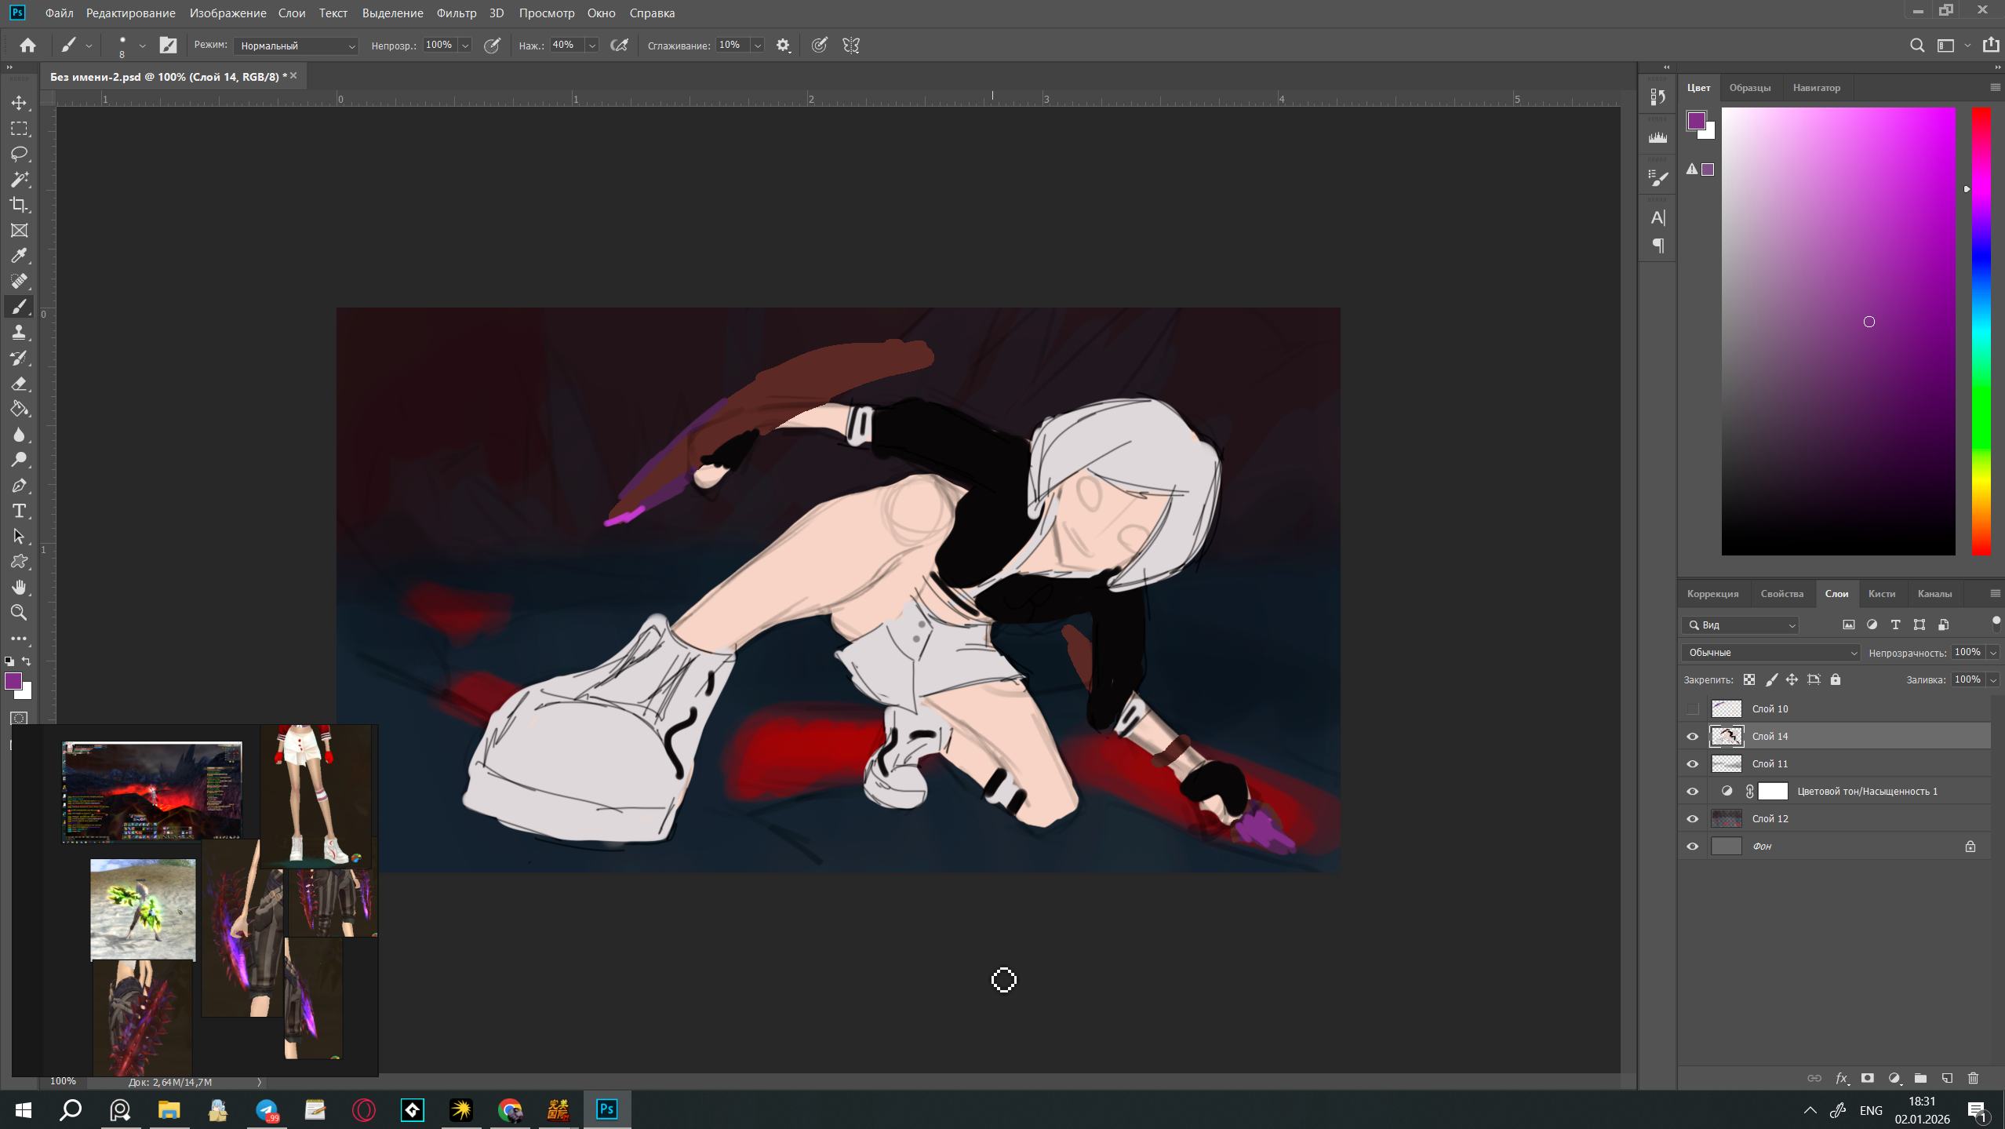2005x1129 pixels.
Task: Create a new group with folder icon
Action: [1920, 1078]
